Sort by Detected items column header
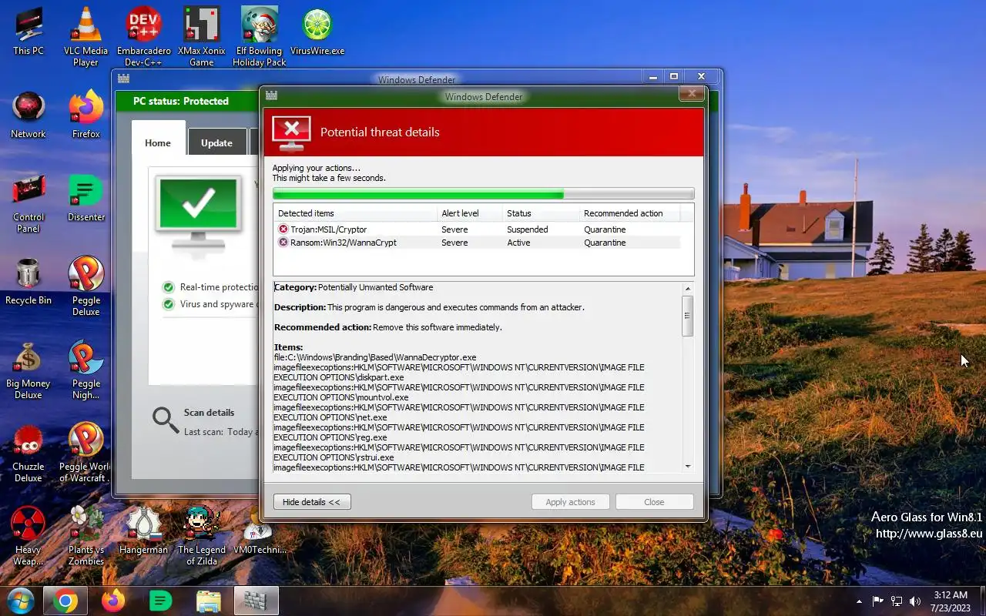The width and height of the screenshot is (986, 616). tap(354, 213)
